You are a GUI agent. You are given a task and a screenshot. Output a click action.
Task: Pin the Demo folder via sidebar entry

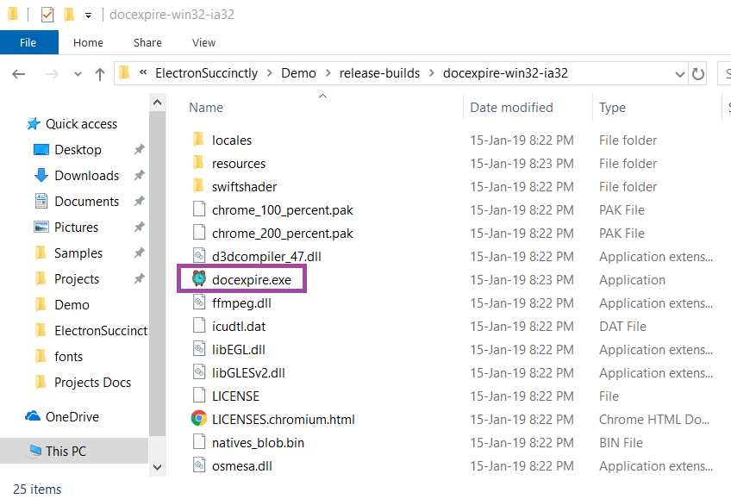click(x=70, y=304)
